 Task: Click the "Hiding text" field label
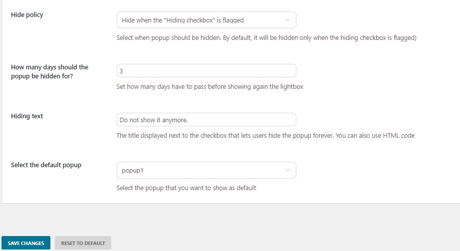pos(27,116)
